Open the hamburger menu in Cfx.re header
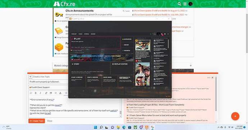This screenshot has height=130, width=248. pyautogui.click(x=185, y=4)
